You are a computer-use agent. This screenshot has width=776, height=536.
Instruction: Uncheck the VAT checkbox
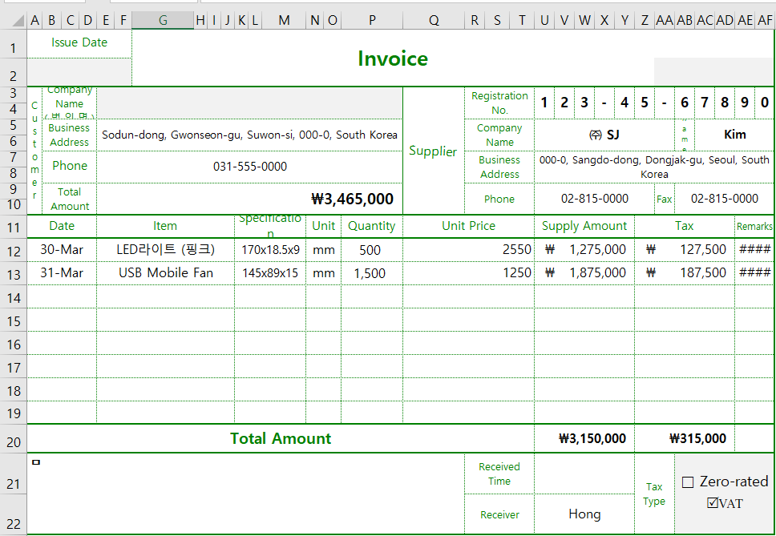pos(713,503)
